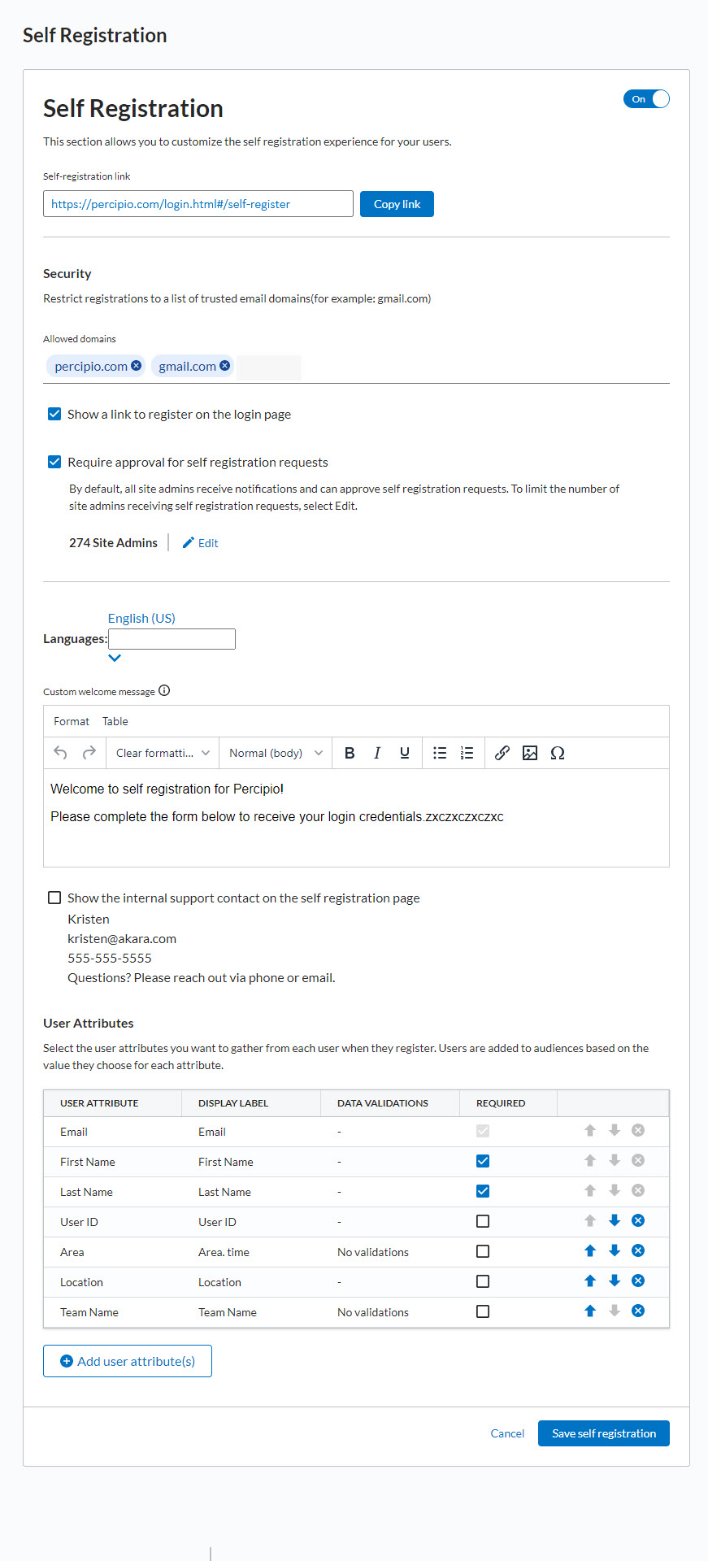
Task: Open the image insert icon in the editor
Action: (530, 753)
